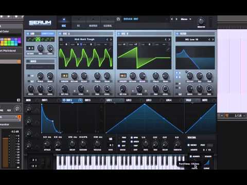The image size is (247, 185).
Task: Toggle OSC B enable switch
Action: (x=119, y=34)
